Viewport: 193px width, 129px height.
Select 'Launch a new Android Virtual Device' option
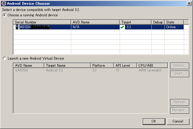pos(4,58)
